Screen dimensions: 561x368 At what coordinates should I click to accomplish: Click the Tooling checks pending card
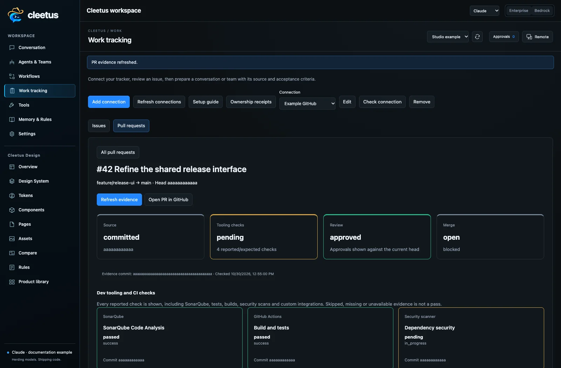pos(264,237)
